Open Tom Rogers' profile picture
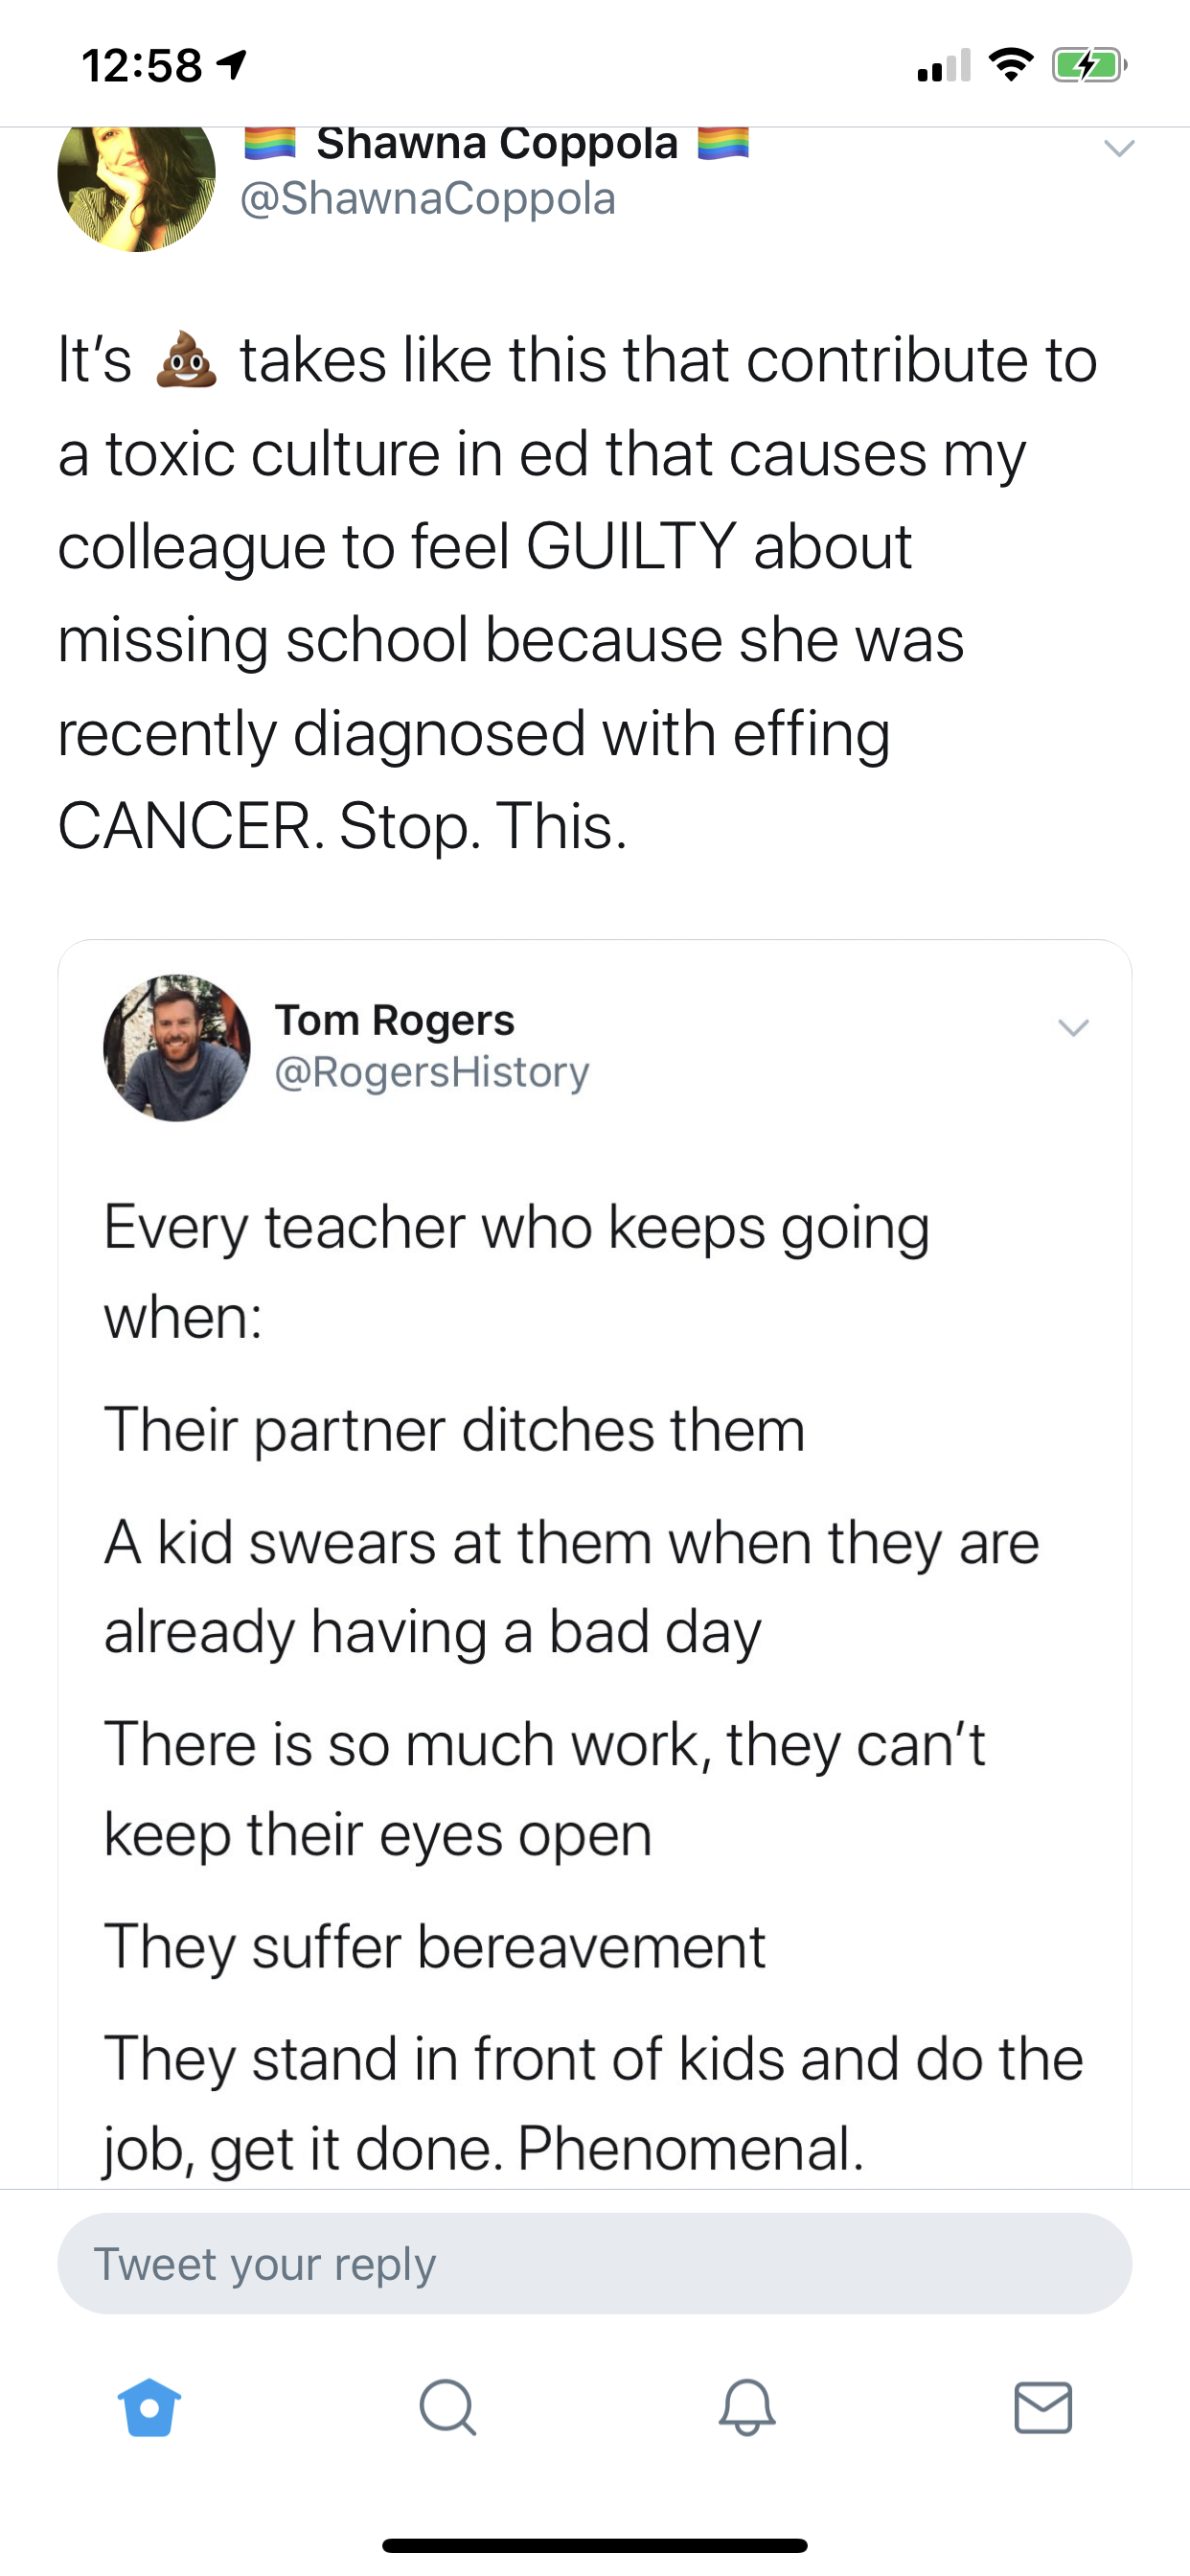1190x2576 pixels. pos(177,1048)
